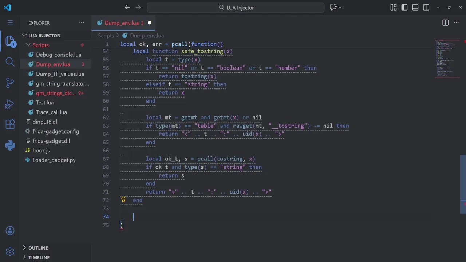Toggle the bottom panel layout button
This screenshot has width=466, height=262.
pyautogui.click(x=415, y=7)
